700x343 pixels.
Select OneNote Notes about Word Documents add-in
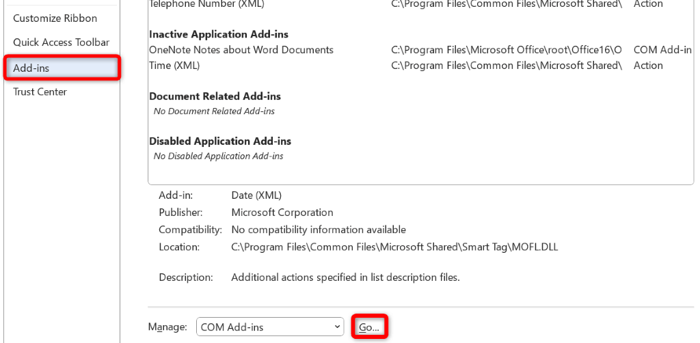[x=241, y=50]
